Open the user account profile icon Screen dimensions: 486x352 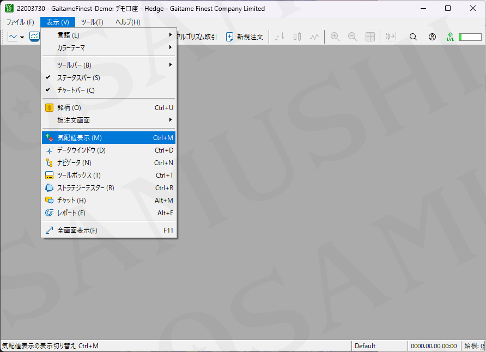tap(432, 37)
